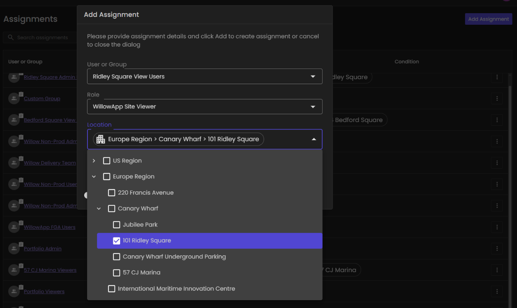
Task: Click group avatar icon beside 57 CJ Marina Viewers
Action: pyautogui.click(x=14, y=270)
